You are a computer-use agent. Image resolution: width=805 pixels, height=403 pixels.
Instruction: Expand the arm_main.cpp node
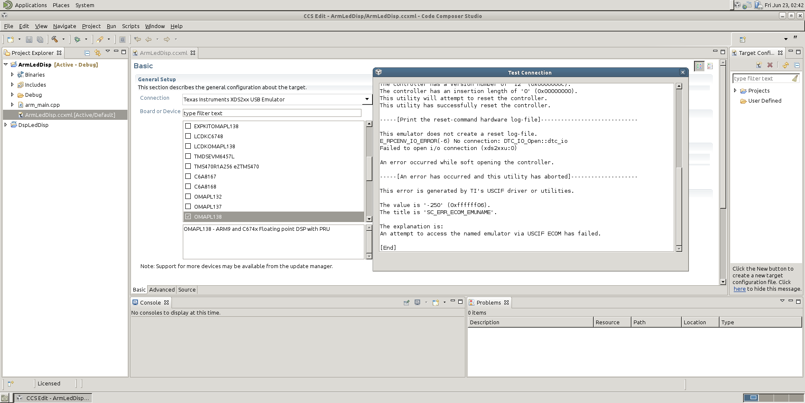click(12, 104)
